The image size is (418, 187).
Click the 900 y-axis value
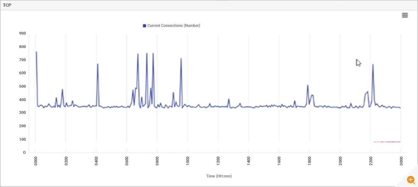pos(22,33)
